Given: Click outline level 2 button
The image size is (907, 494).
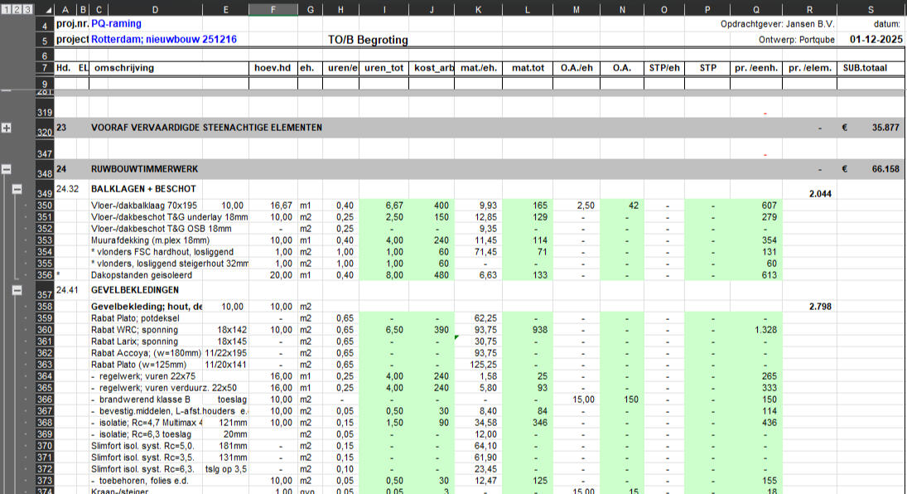Looking at the screenshot, I should pyautogui.click(x=17, y=9).
